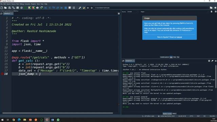This screenshot has width=217, height=122.
Task: Re-run the last script
Action: (41, 8)
